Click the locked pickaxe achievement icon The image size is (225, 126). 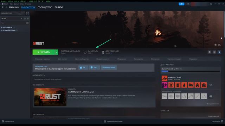[x=191, y=96]
